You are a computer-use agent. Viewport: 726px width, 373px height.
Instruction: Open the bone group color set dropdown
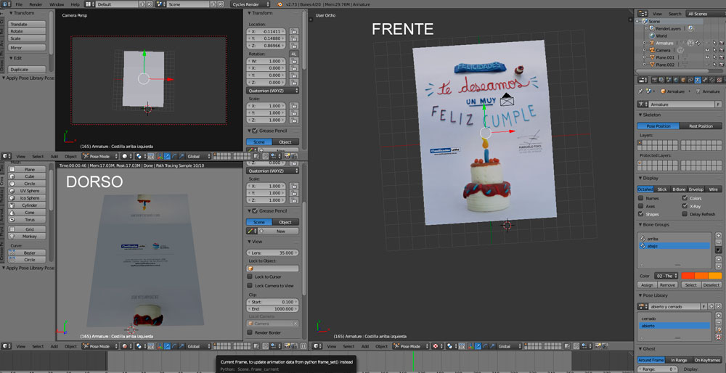[x=666, y=276]
